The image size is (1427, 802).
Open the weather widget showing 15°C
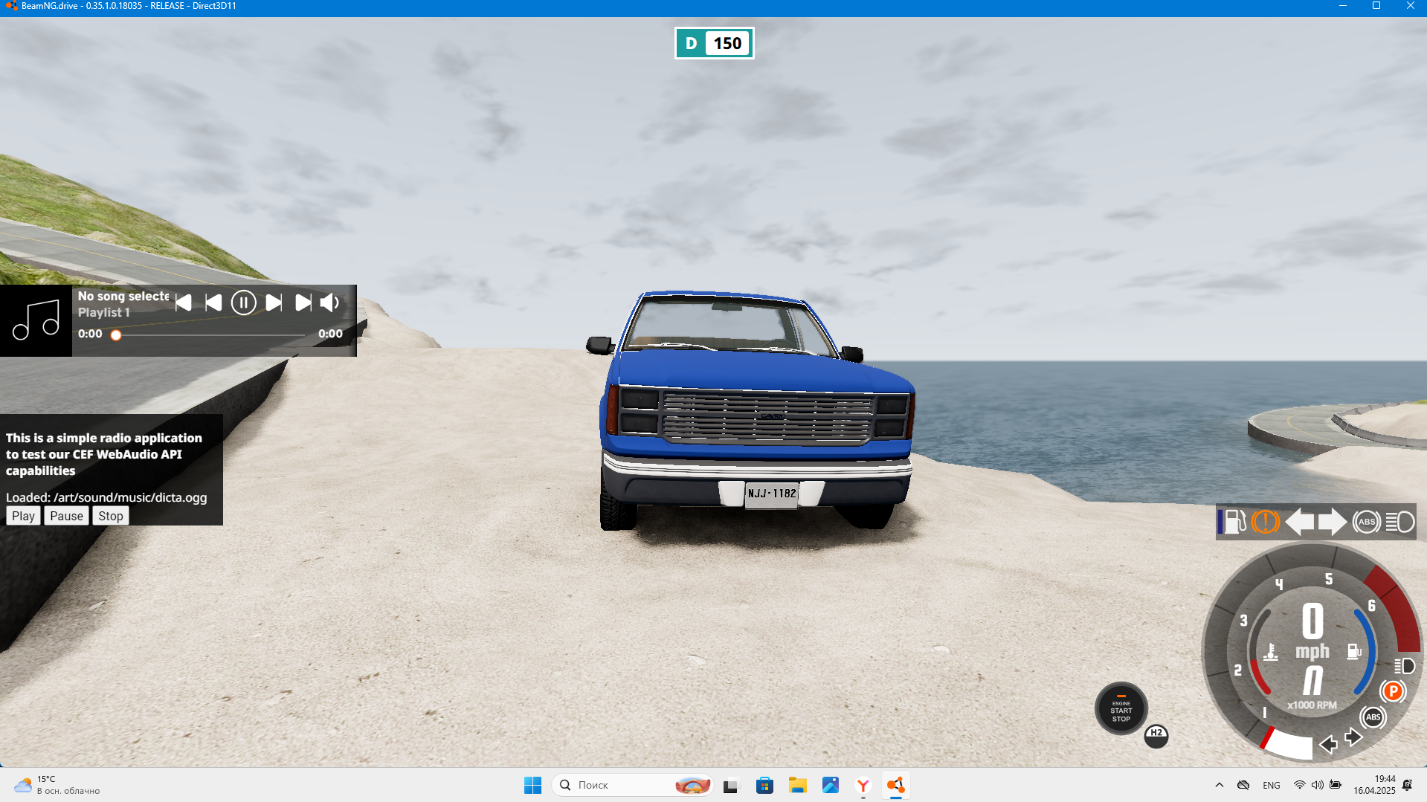[x=57, y=785]
